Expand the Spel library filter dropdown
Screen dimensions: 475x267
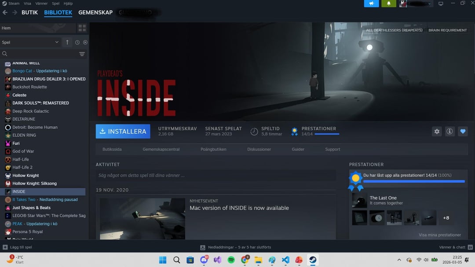click(x=31, y=42)
